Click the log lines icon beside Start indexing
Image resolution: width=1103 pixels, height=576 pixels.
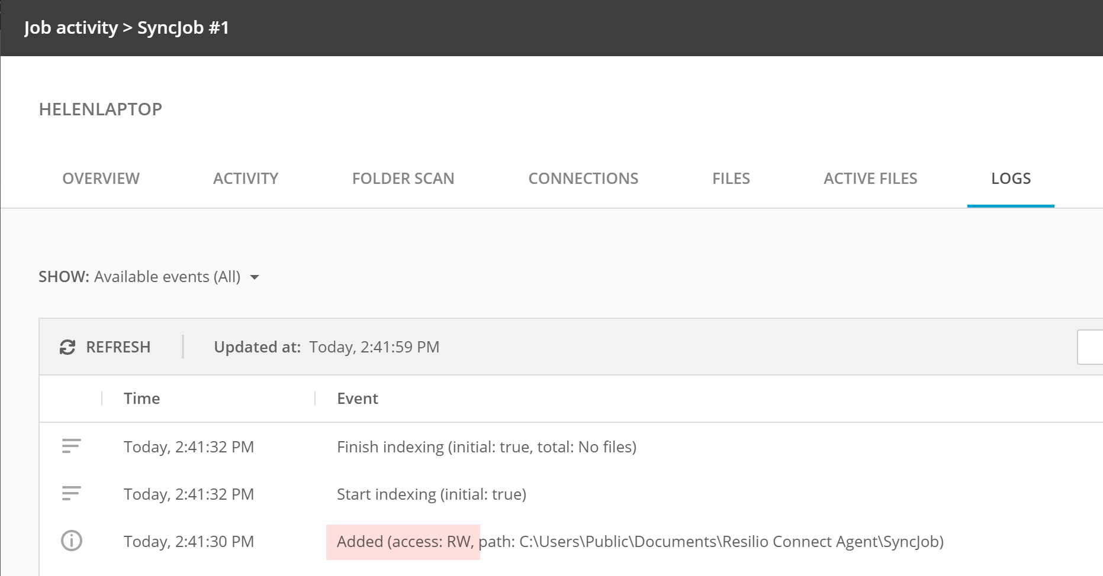[x=71, y=494]
